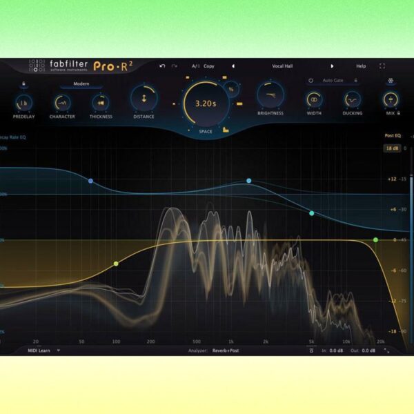This screenshot has height=414, width=414.
Task: Toggle full screen mode icon
Action: (382, 66)
